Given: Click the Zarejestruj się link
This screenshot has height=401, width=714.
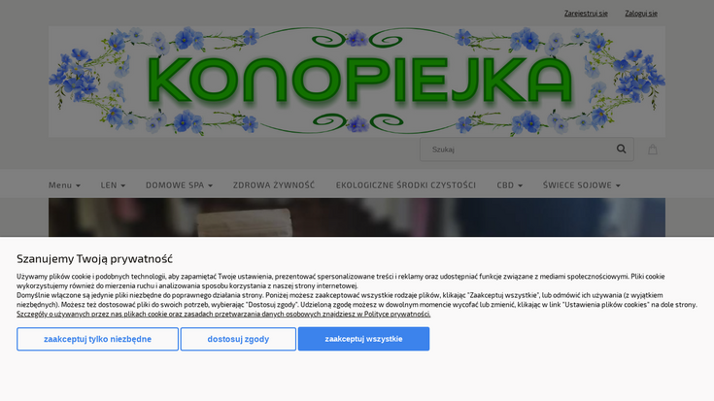Looking at the screenshot, I should [x=586, y=14].
